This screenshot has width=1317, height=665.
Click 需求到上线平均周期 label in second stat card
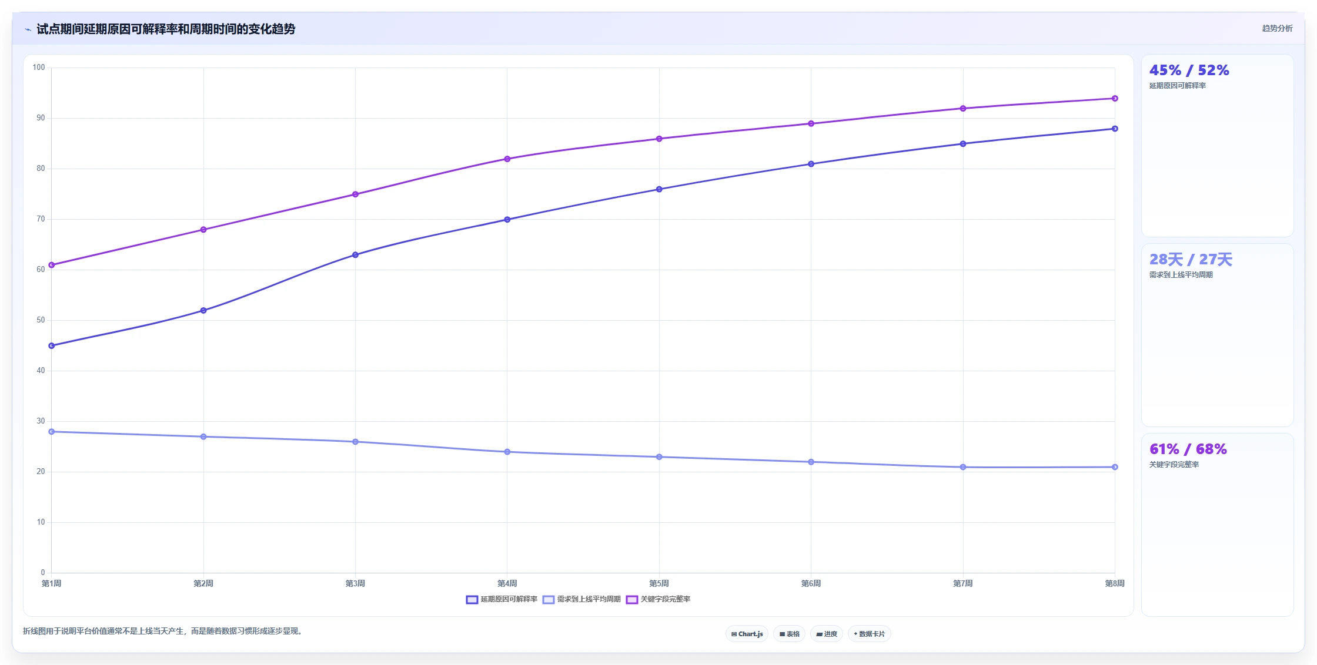[x=1181, y=275]
